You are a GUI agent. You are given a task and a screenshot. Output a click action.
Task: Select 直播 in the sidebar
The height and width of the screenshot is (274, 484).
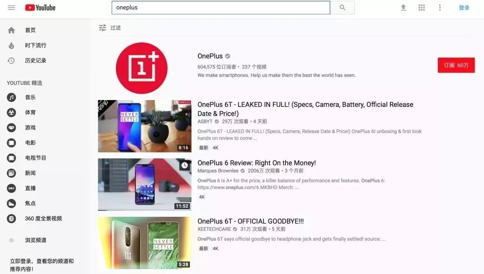(x=30, y=188)
